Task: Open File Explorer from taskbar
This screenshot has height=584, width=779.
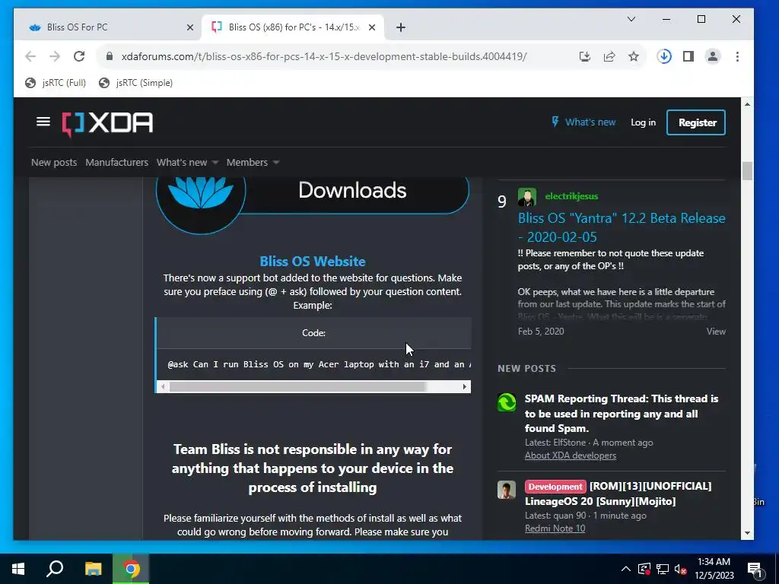Action: (x=93, y=569)
